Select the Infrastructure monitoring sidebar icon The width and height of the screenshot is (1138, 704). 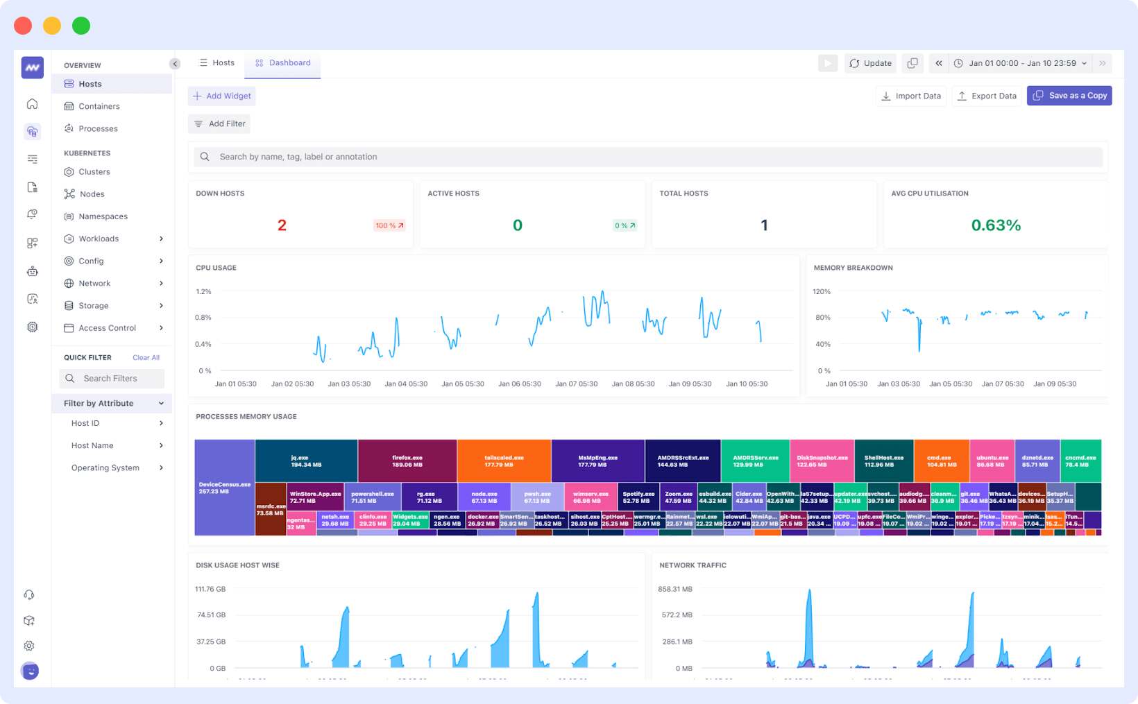(32, 131)
